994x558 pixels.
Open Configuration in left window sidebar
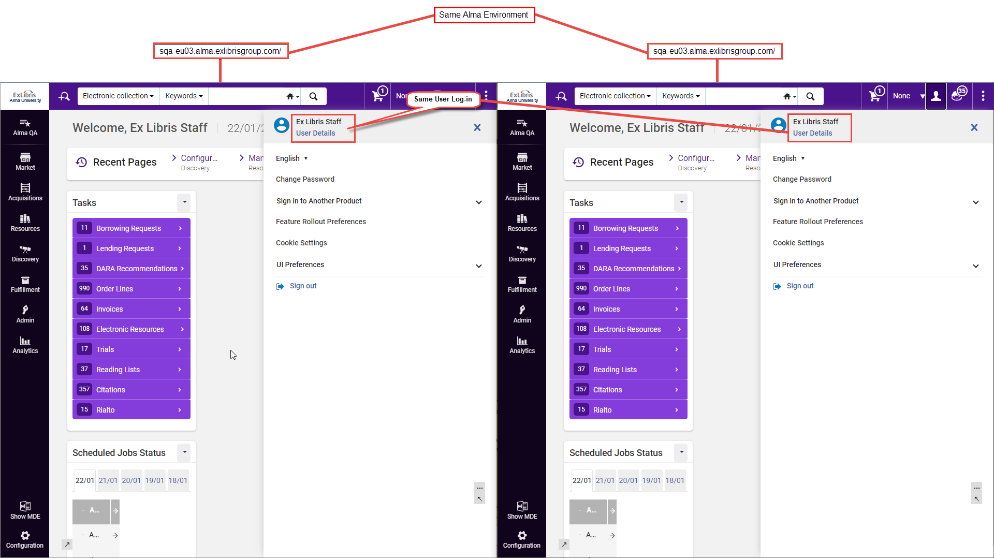coord(25,539)
